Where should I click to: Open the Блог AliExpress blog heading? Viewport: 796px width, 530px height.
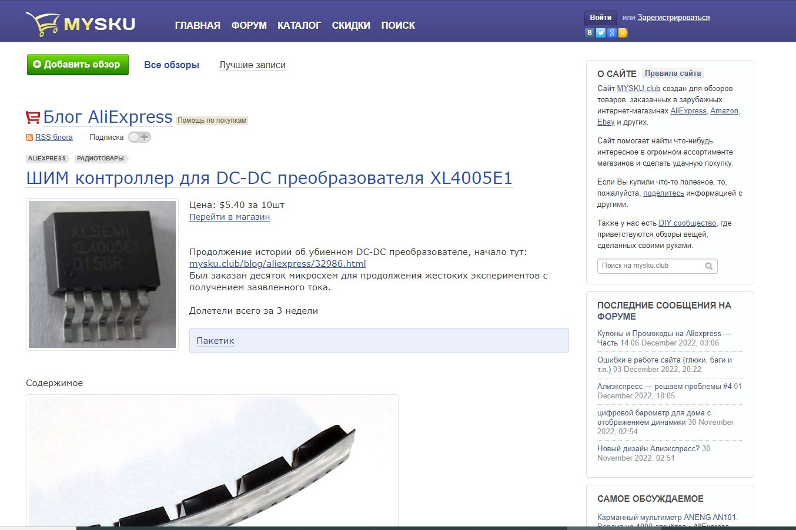108,117
